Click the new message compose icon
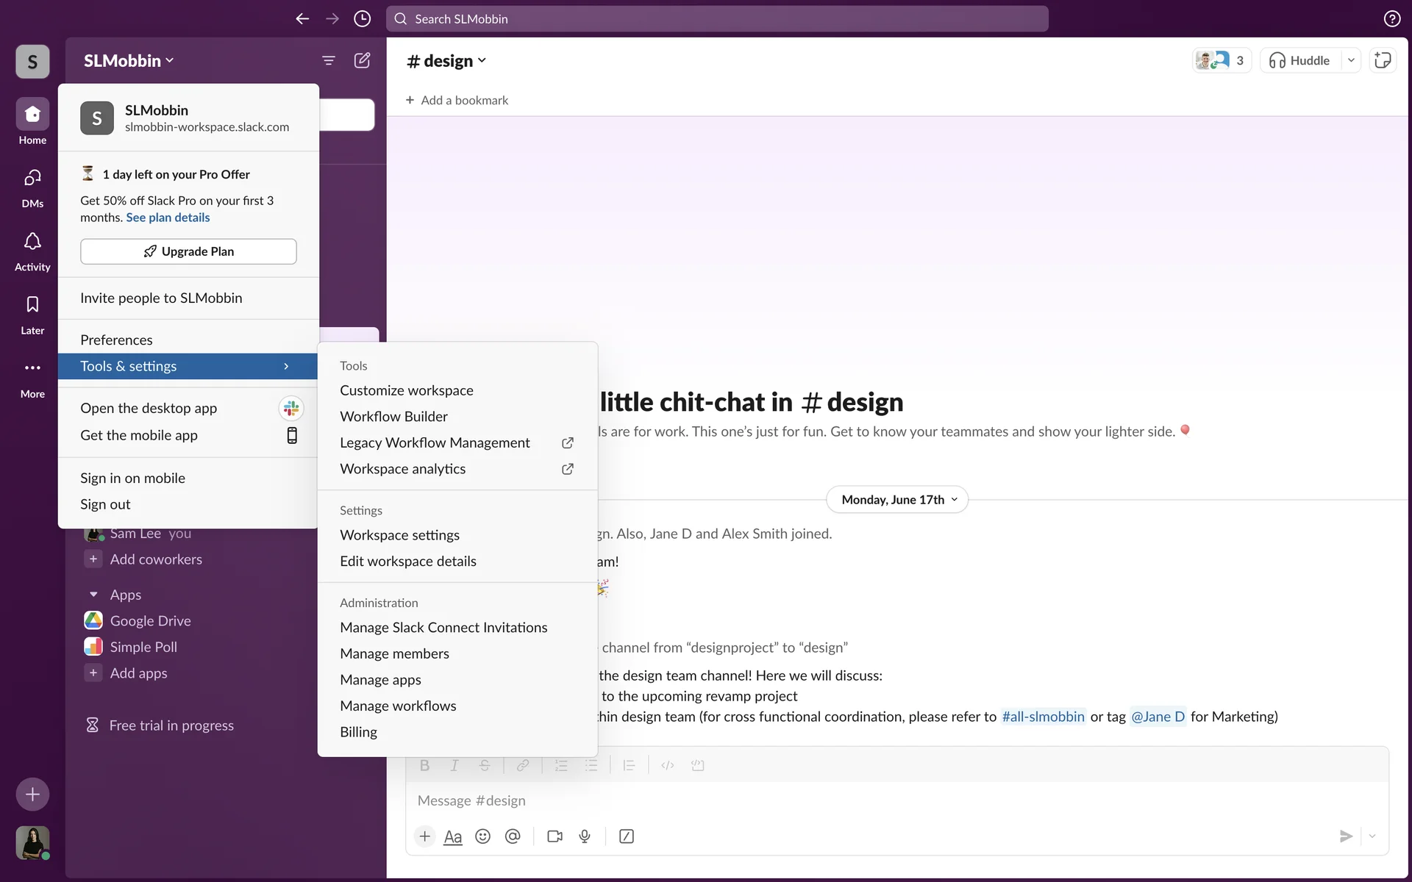The width and height of the screenshot is (1412, 882). tap(362, 60)
